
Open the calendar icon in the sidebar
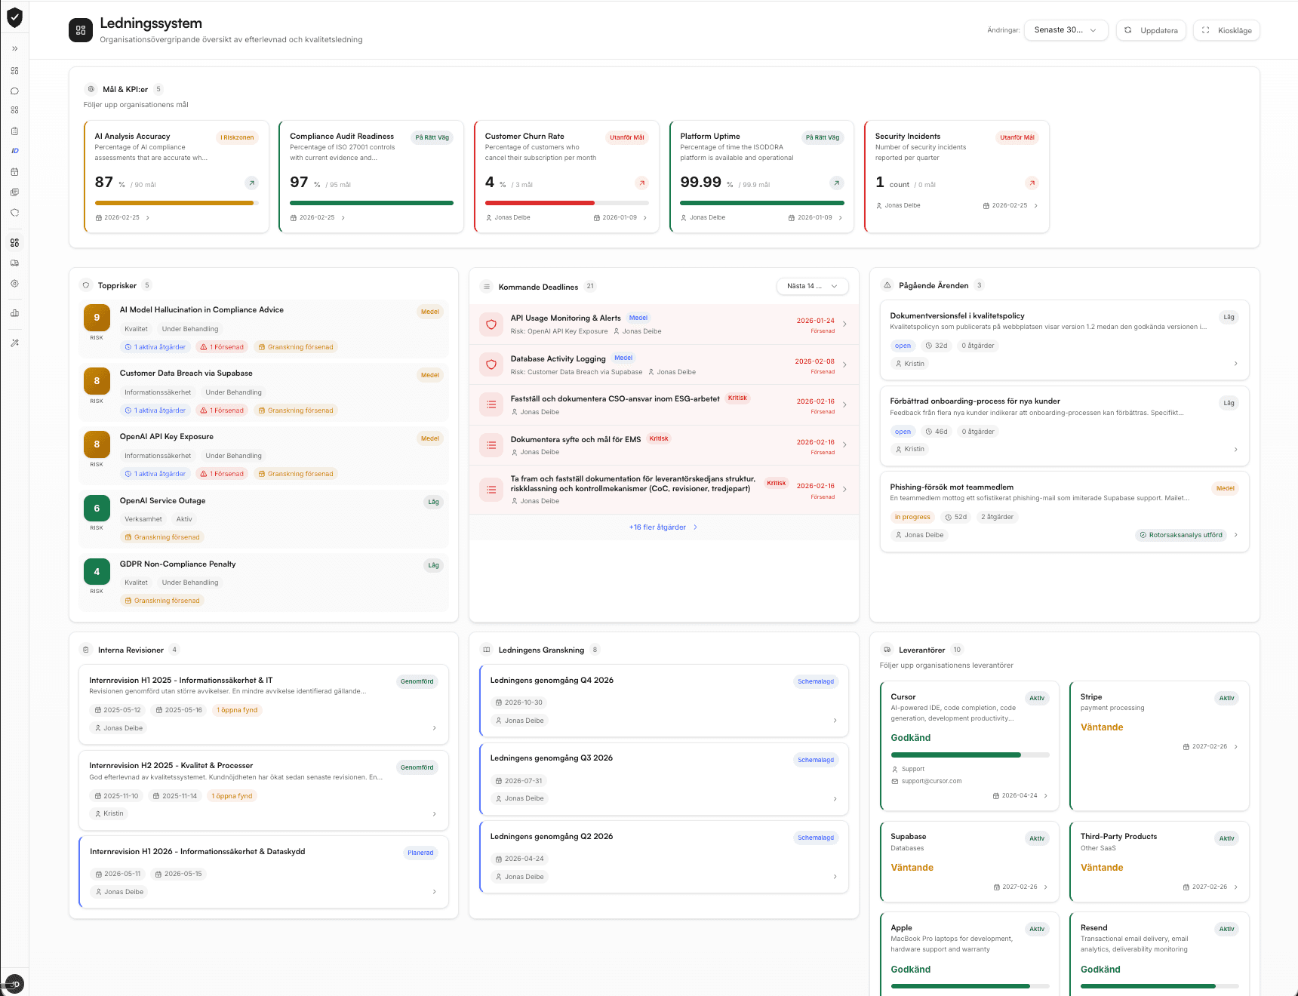click(14, 172)
